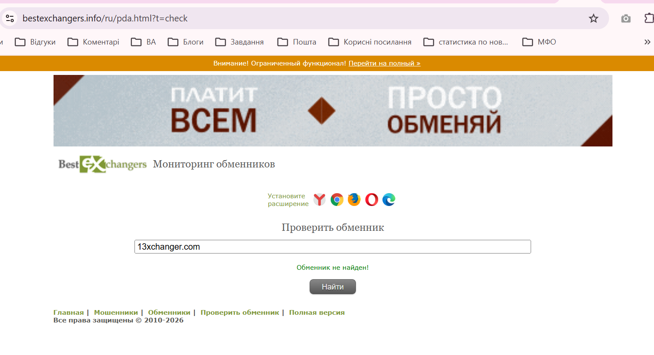Viewport: 654px width, 355px height.
Task: Click the 'Все права защищены © 2010-2026' text
Action: (x=119, y=320)
